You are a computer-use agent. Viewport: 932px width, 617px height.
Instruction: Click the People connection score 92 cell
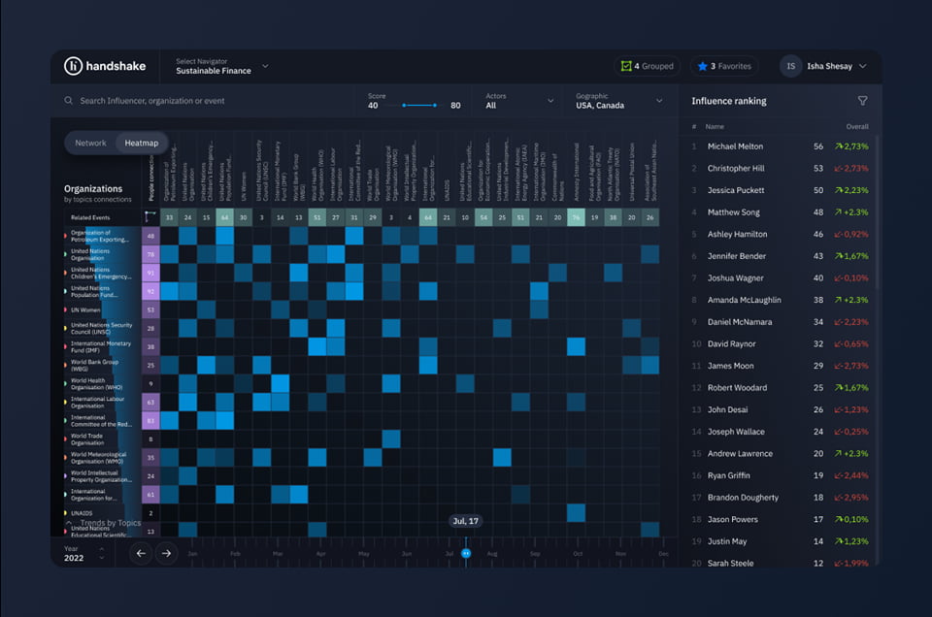150,292
